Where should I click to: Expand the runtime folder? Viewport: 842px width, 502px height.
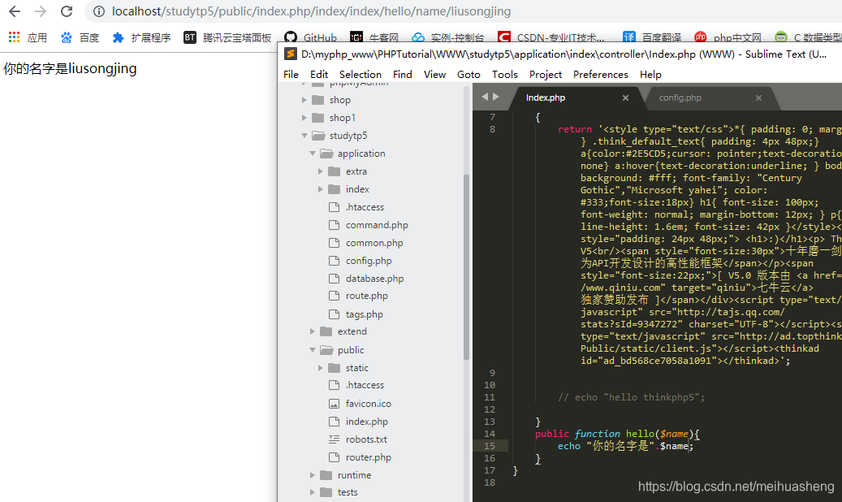[x=313, y=475]
